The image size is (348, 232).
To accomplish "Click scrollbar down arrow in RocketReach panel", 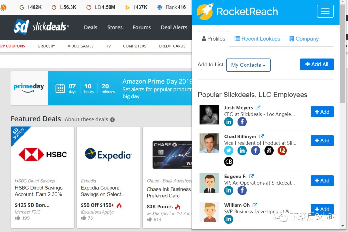I will (x=343, y=226).
